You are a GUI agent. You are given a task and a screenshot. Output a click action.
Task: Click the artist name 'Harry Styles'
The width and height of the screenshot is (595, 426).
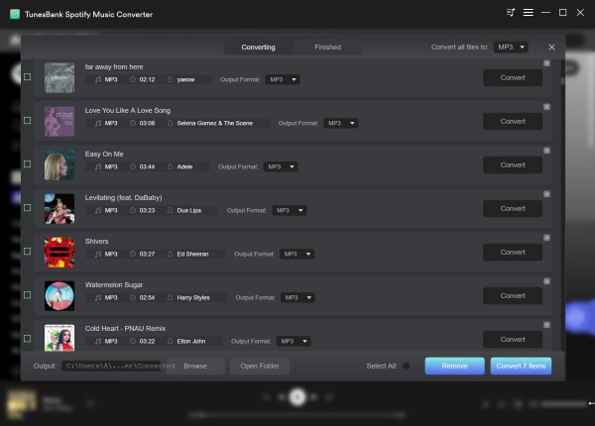193,297
